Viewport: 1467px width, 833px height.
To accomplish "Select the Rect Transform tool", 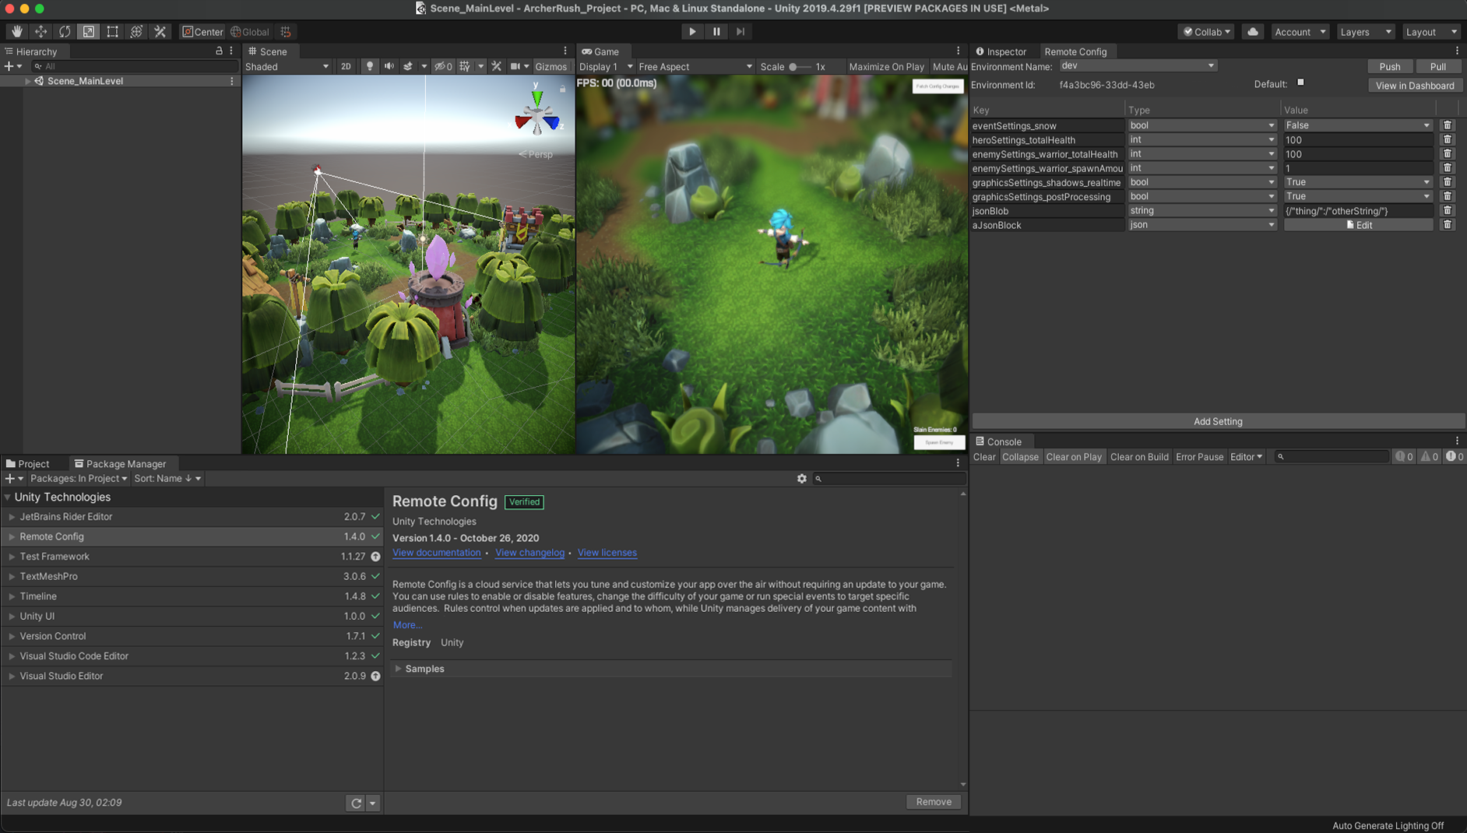I will tap(112, 31).
